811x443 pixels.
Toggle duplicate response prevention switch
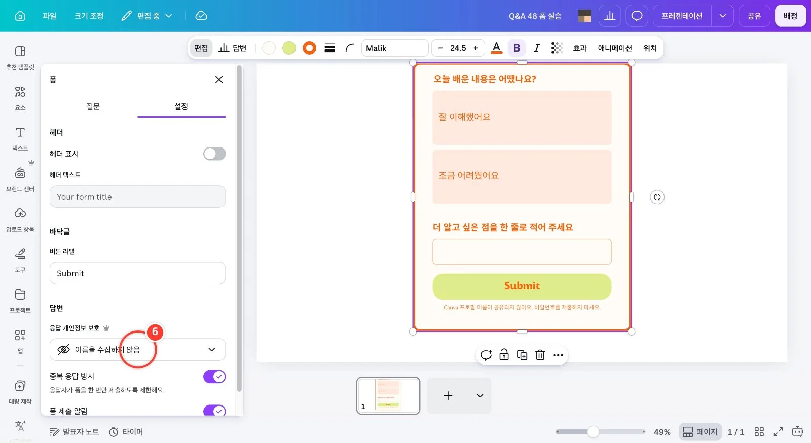click(x=214, y=377)
